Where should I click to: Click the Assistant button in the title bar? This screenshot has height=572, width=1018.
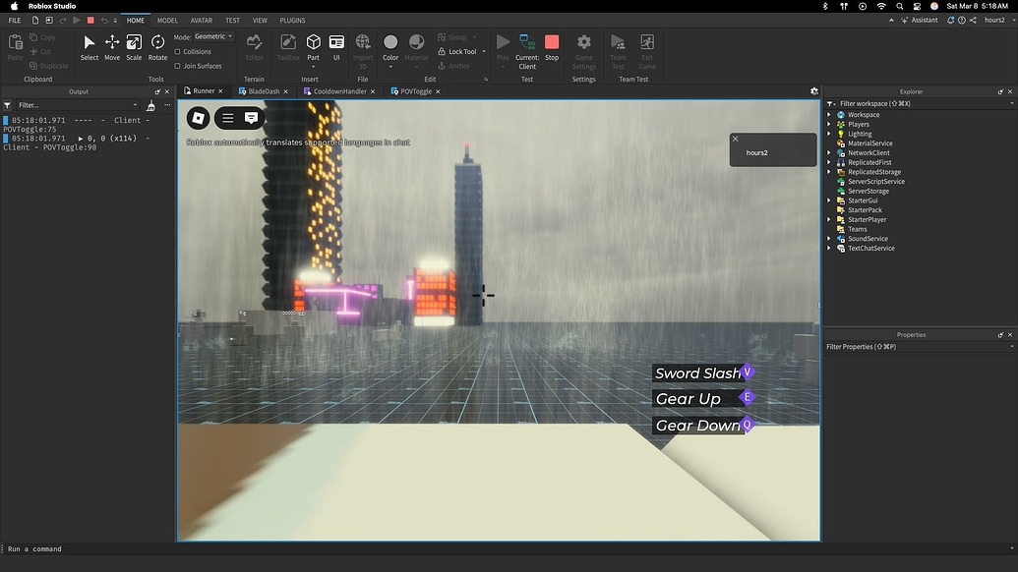point(923,20)
